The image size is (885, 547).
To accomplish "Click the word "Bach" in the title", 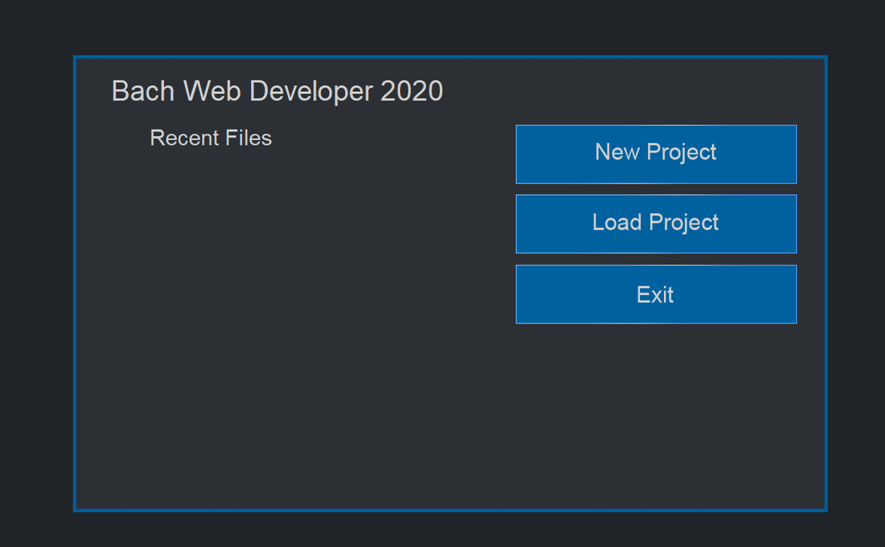I will pos(144,91).
